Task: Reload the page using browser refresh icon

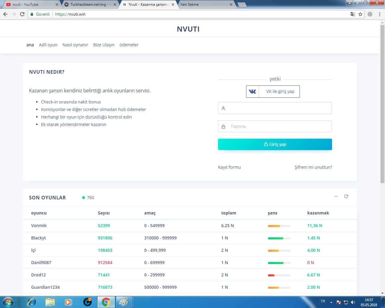Action: [x=22, y=14]
